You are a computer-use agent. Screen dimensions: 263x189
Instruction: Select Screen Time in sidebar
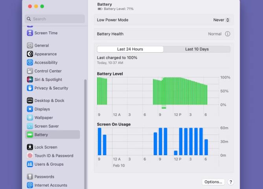[46, 33]
